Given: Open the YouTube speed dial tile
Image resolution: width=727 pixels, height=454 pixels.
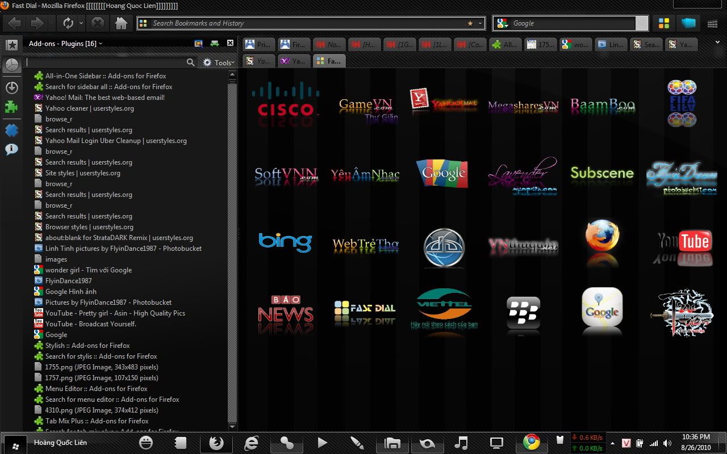Looking at the screenshot, I should pos(684,247).
